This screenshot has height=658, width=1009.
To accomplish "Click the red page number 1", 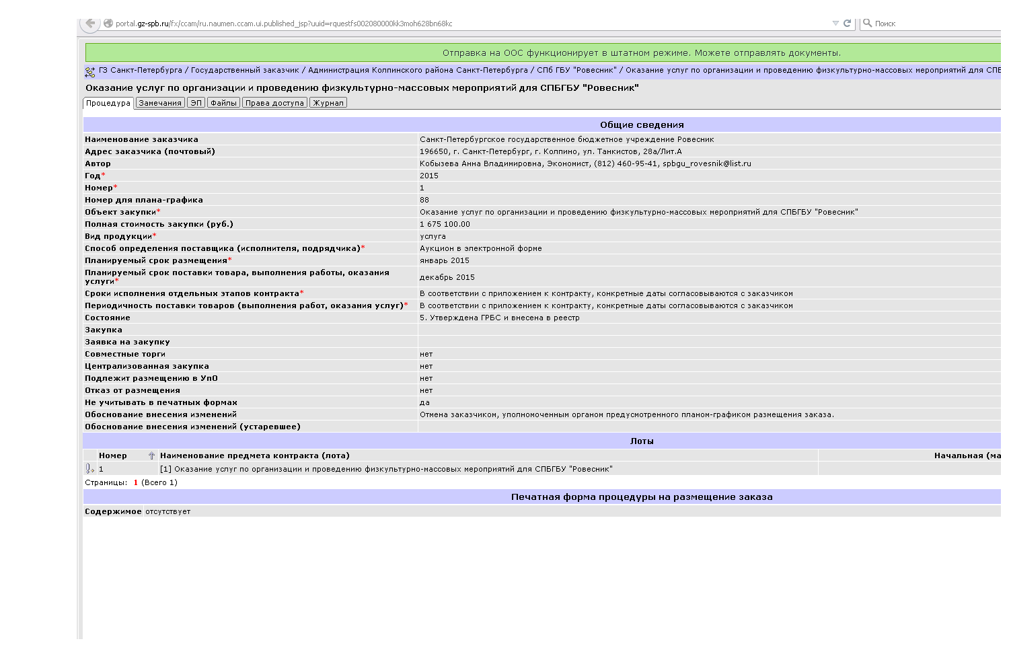I will pyautogui.click(x=136, y=482).
